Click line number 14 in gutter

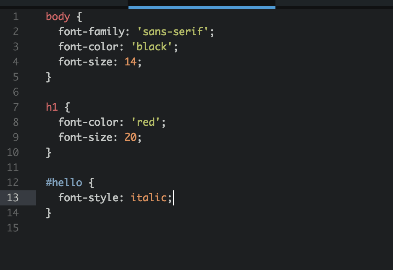tap(13, 213)
